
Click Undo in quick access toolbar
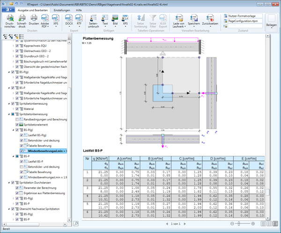[x=17, y=3]
